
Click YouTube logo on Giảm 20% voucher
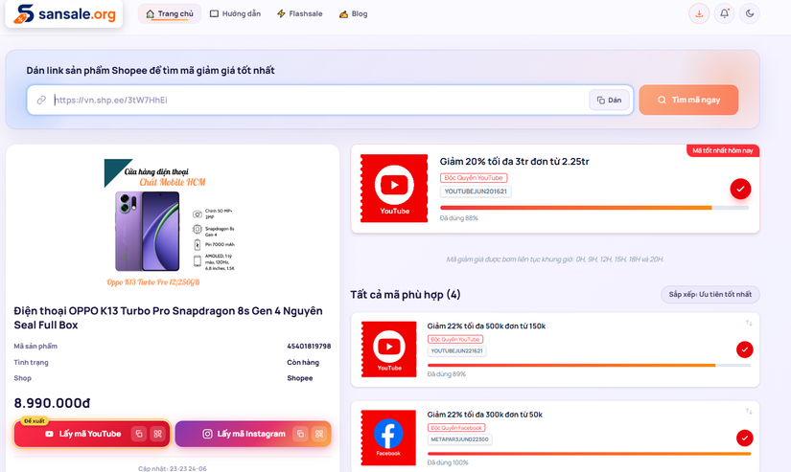click(394, 189)
